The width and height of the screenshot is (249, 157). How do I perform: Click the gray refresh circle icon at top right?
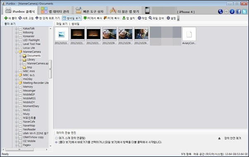coord(226,12)
